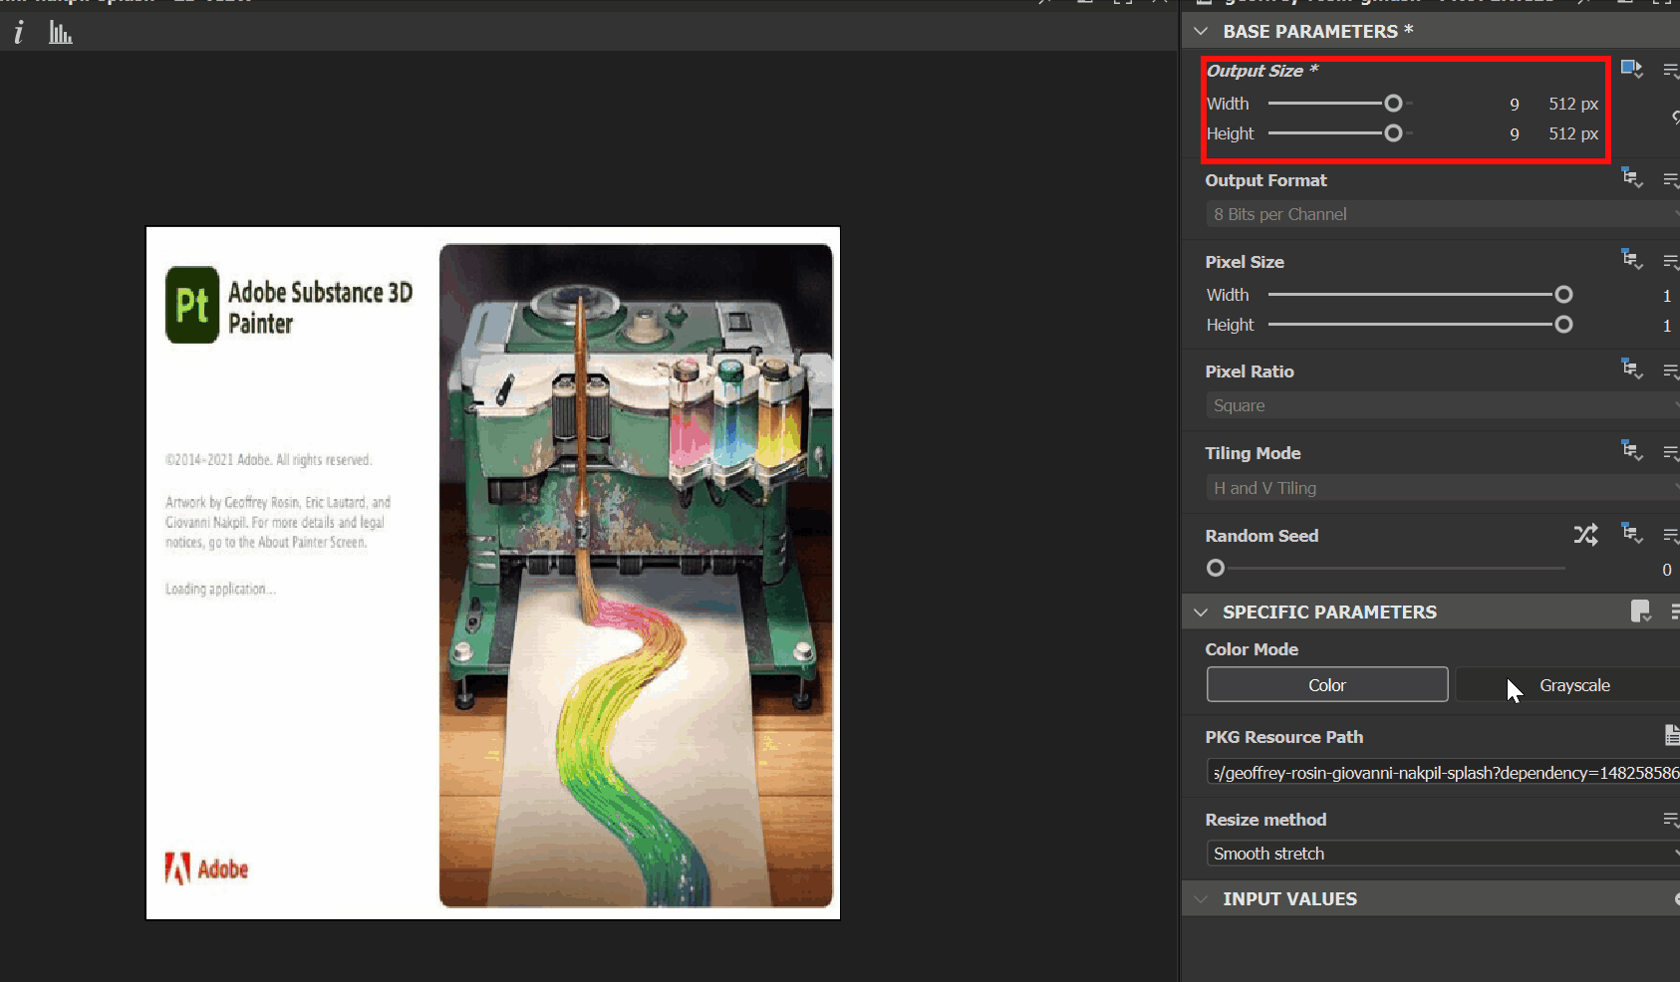The image size is (1680, 982).
Task: Click Pixel Size inheritance method icon
Action: coord(1631,260)
